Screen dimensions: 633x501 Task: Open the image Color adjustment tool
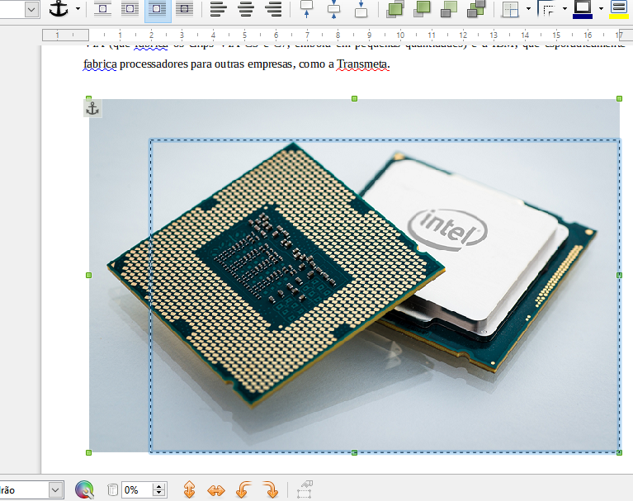coord(84,490)
